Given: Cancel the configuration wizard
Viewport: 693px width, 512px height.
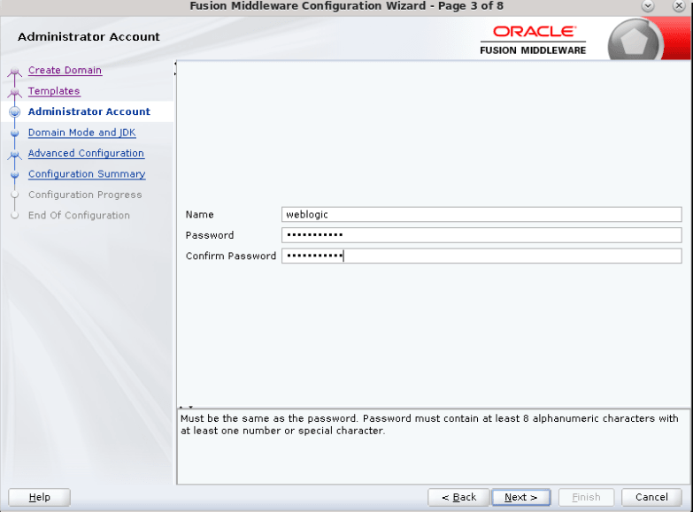Looking at the screenshot, I should click(651, 498).
